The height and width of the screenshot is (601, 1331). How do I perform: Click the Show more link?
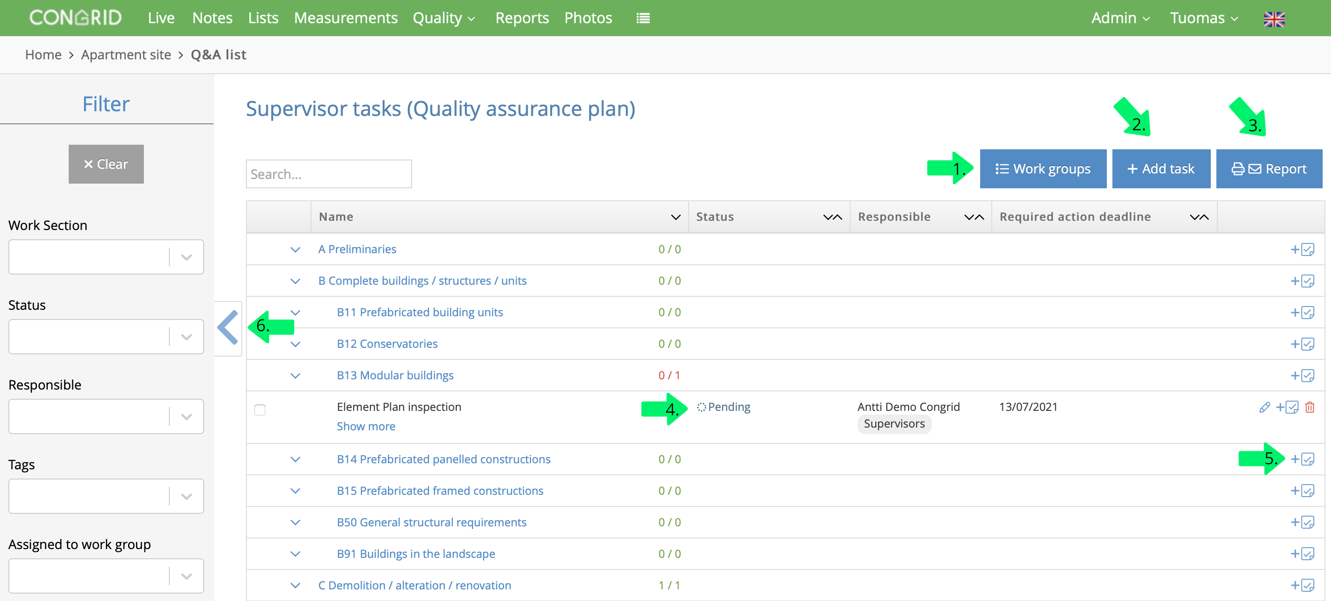pyautogui.click(x=366, y=427)
